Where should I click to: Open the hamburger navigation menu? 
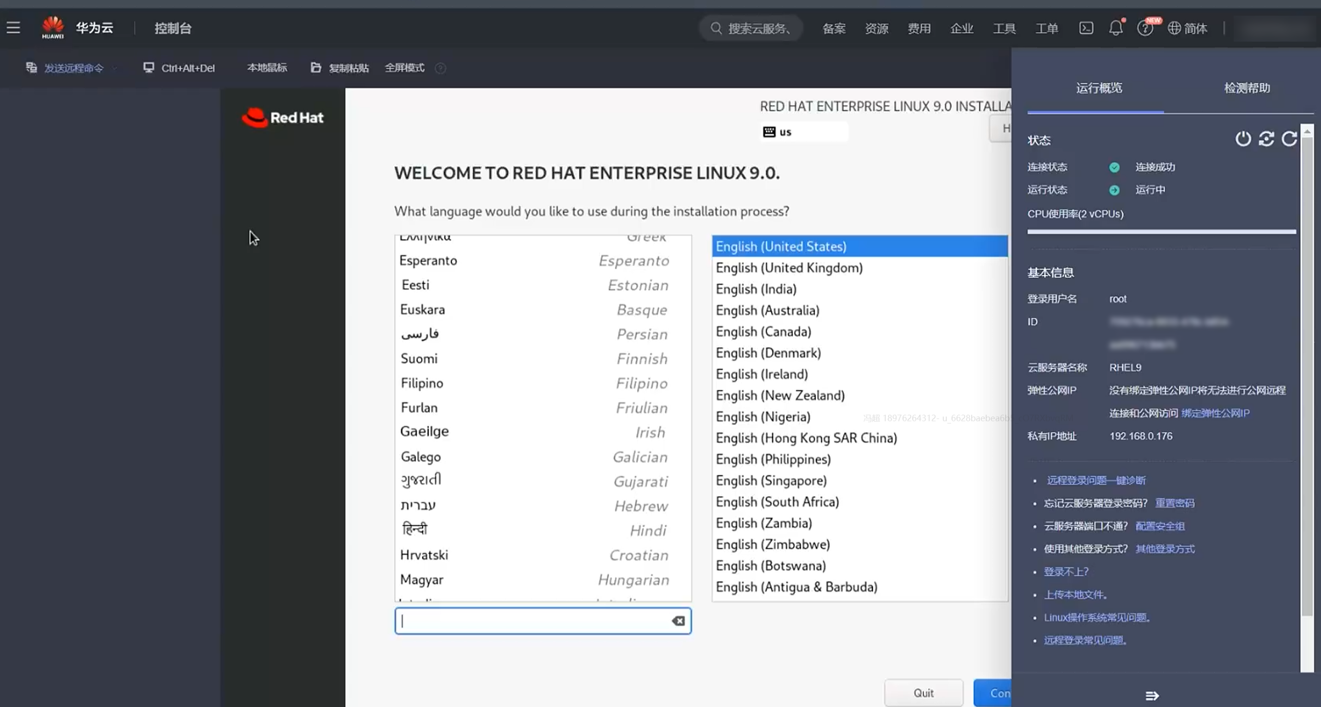pos(13,28)
